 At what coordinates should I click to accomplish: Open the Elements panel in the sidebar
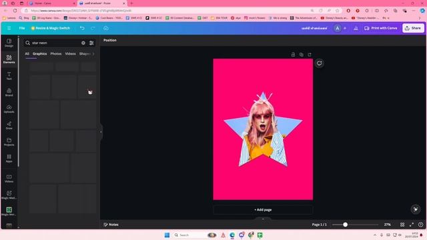(9, 59)
